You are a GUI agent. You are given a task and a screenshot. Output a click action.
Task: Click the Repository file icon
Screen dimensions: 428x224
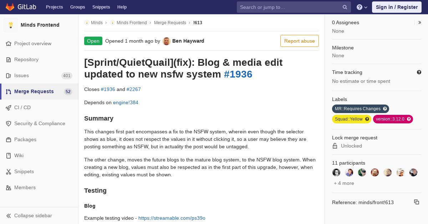pyautogui.click(x=9, y=59)
